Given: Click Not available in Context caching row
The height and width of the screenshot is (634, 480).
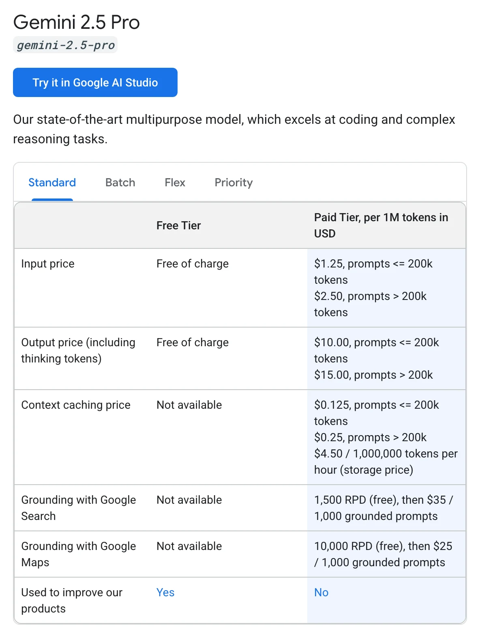Looking at the screenshot, I should pos(189,405).
